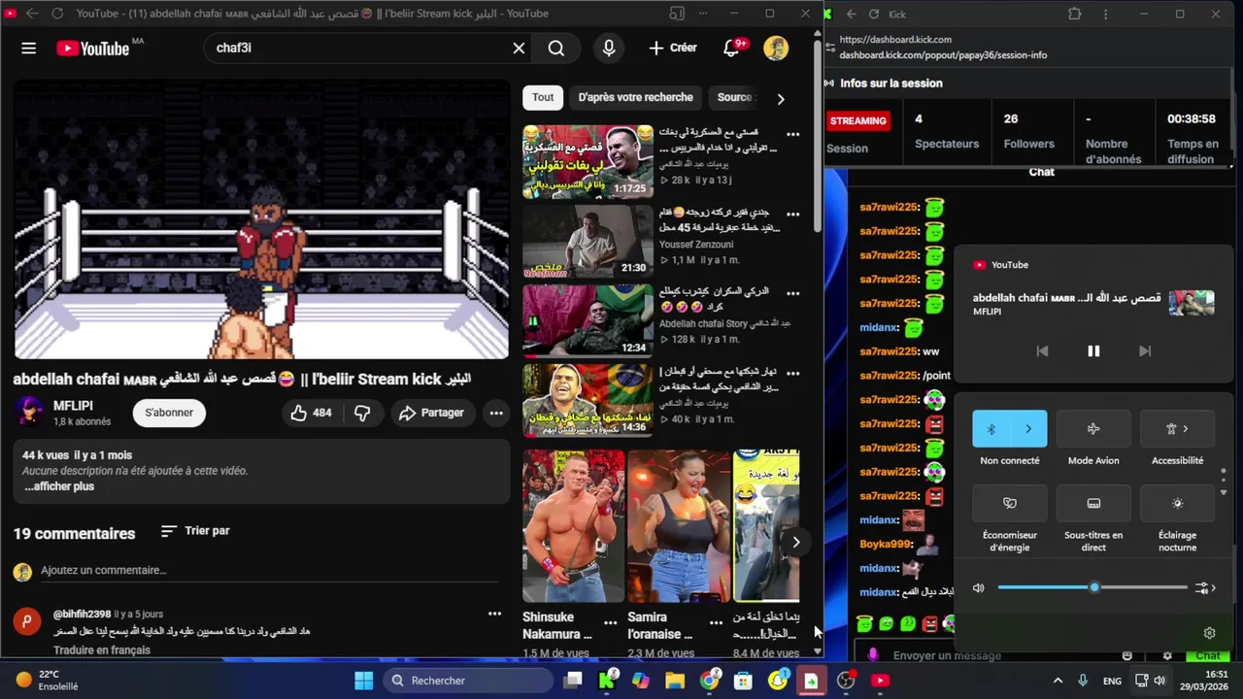Adjust the quick settings volume slider
This screenshot has height=699, width=1243.
point(1092,587)
